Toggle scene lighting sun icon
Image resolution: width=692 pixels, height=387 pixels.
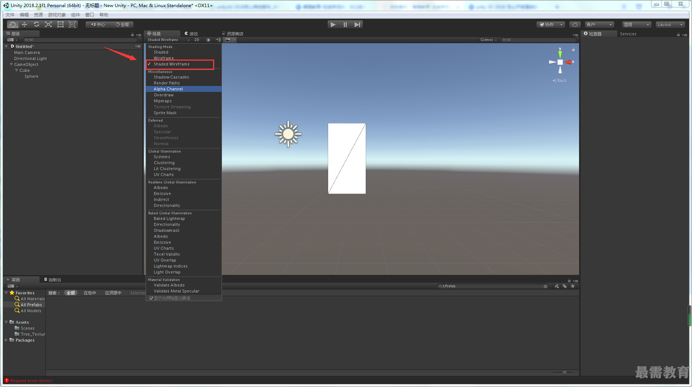click(208, 40)
